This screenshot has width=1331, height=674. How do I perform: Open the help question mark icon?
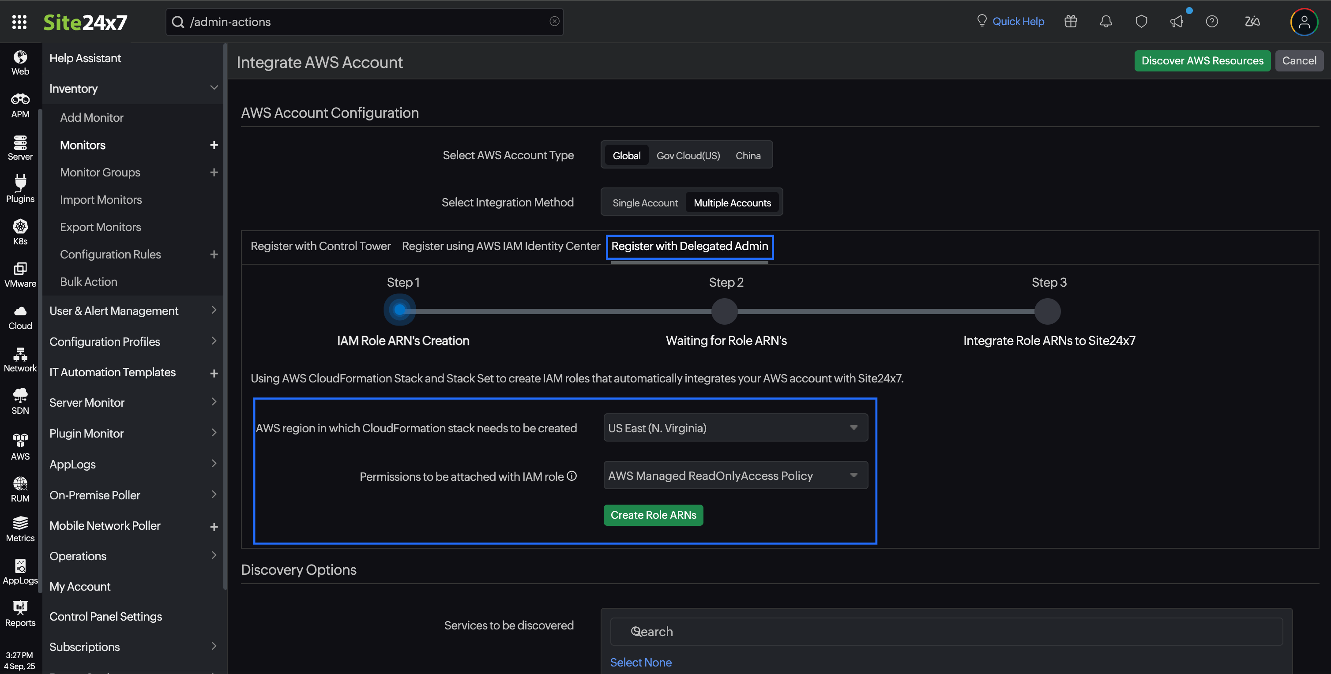coord(1212,22)
